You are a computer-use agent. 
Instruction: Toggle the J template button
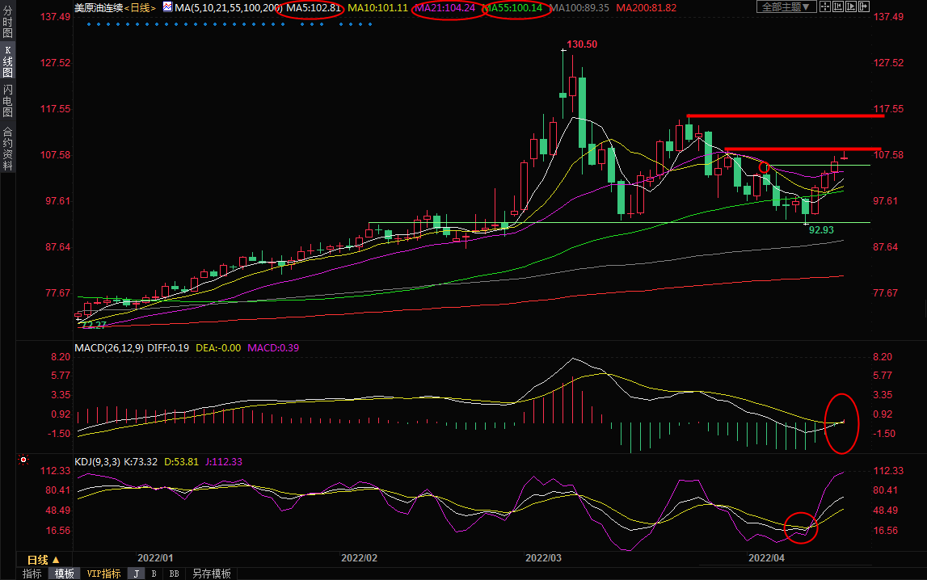pos(136,574)
